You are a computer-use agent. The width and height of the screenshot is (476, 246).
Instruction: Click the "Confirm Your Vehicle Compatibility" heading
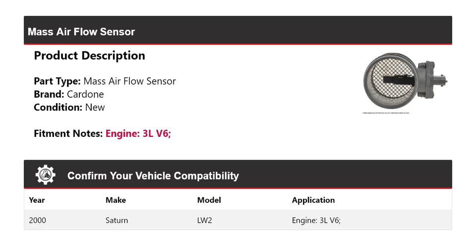tap(153, 176)
